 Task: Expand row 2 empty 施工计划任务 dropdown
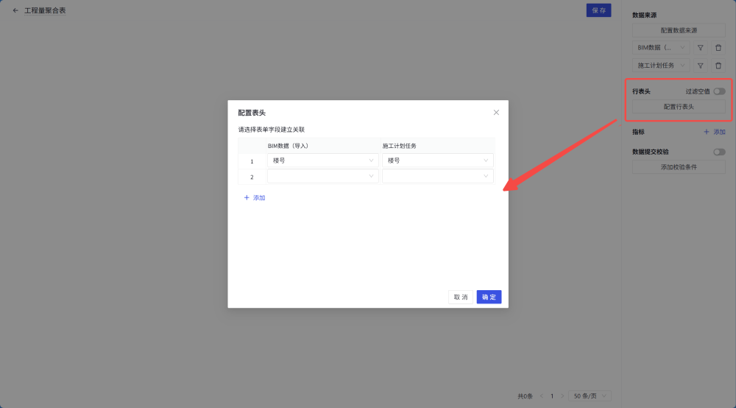[437, 177]
